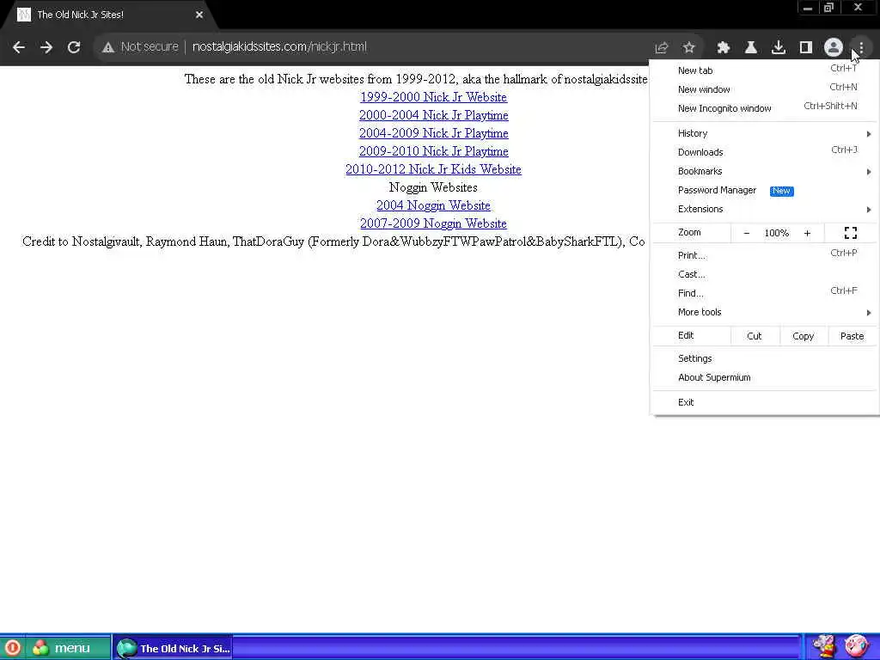Screen dimensions: 880x660
Task: Select Cast... in the menu
Action: [x=765, y=274]
